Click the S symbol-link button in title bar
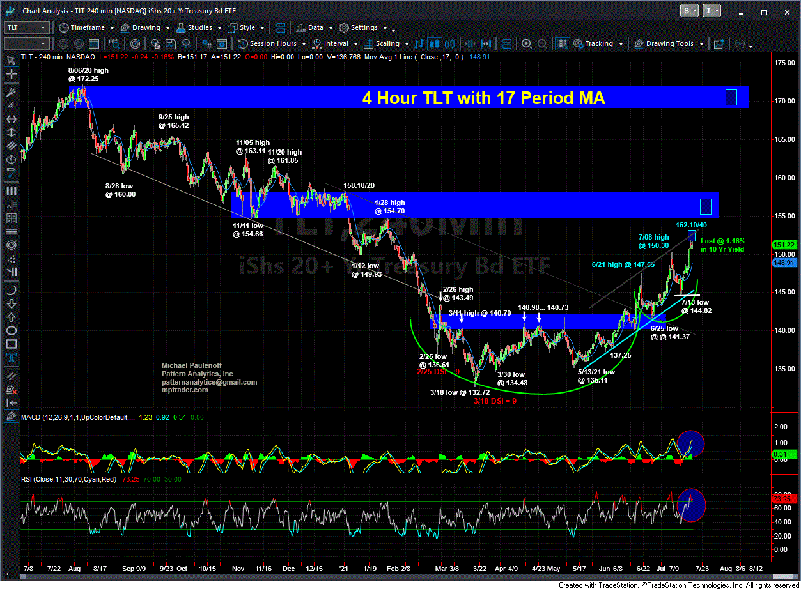The image size is (801, 589). 690,10
